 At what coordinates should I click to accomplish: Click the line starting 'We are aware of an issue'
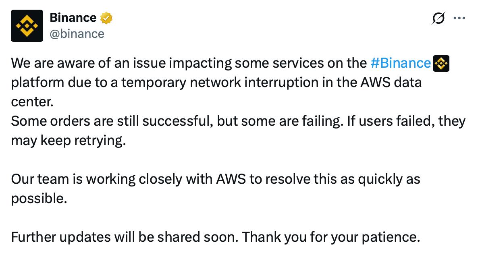pos(230,63)
